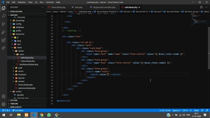
Task: Click the errors and warnings status indicator
Action: point(6,110)
